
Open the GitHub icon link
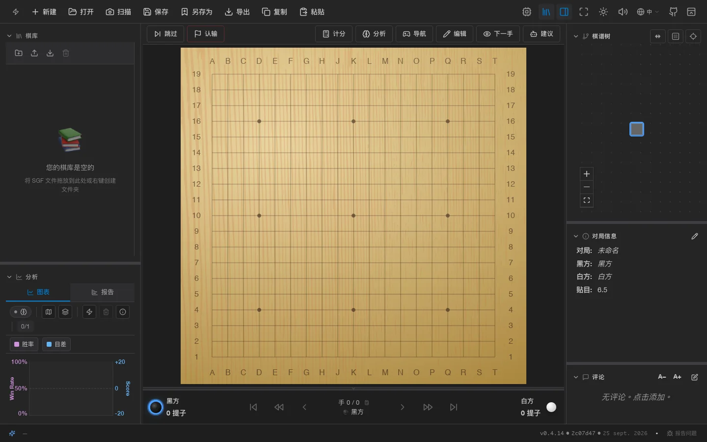coord(673,12)
